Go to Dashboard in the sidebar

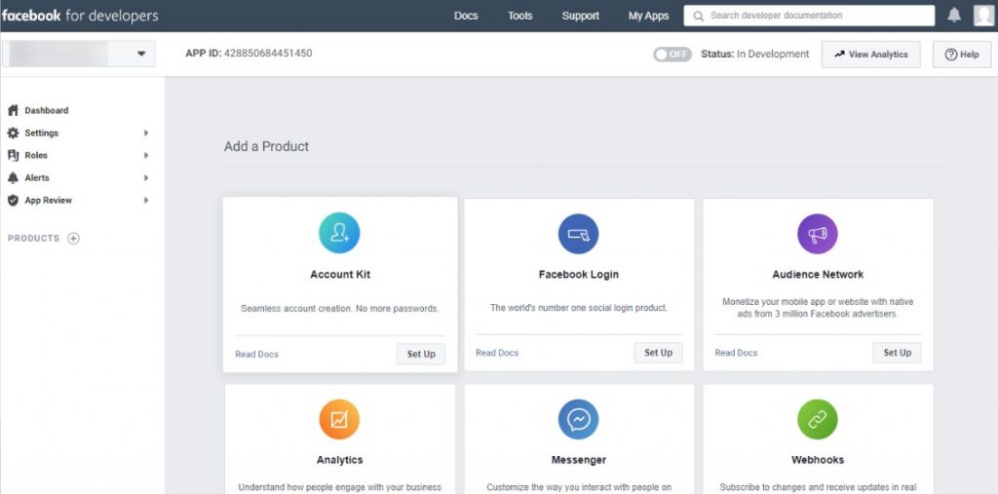click(47, 110)
